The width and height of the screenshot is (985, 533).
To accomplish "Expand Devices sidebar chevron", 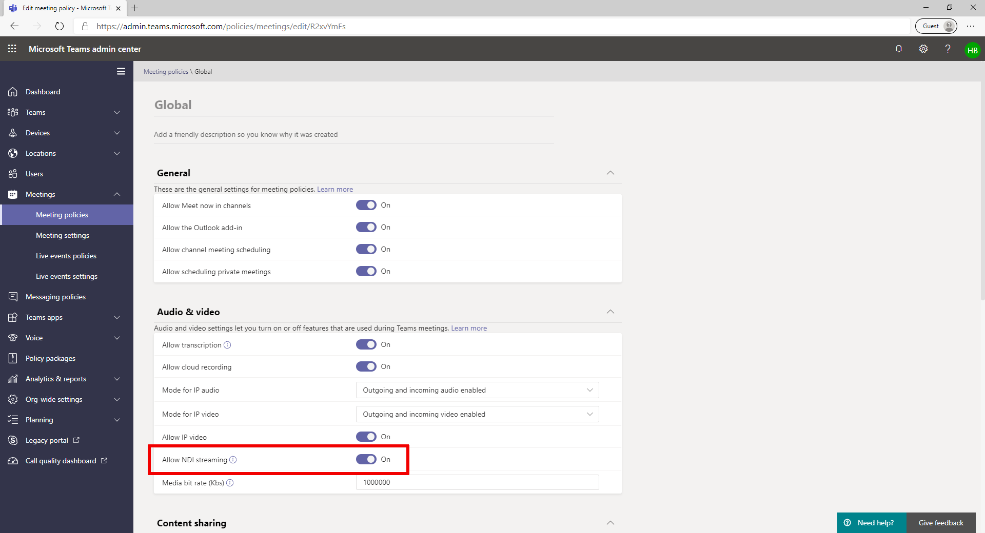I will 117,133.
